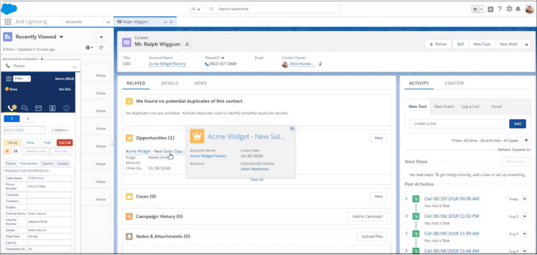
Task: Open the user profile avatar
Action: point(529,9)
